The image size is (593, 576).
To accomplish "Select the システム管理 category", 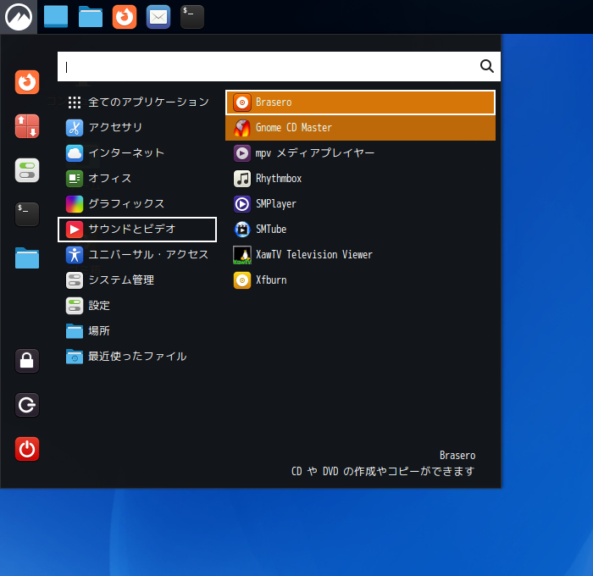I will click(x=137, y=280).
